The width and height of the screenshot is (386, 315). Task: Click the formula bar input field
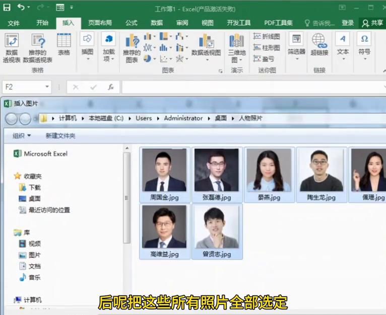[x=252, y=87]
